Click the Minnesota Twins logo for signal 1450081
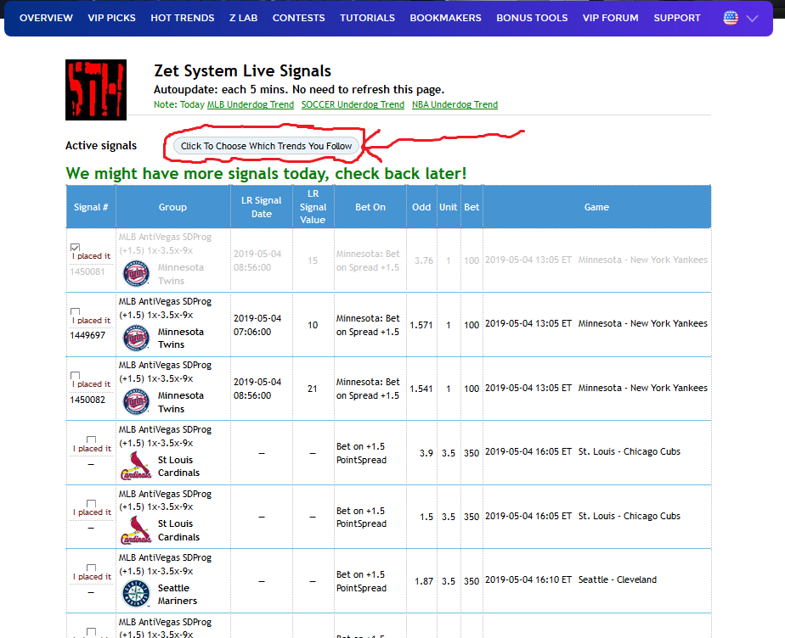785x638 pixels. [x=135, y=272]
